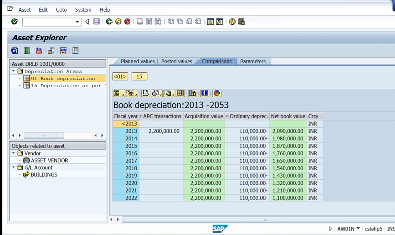The width and height of the screenshot is (395, 235).
Task: Click the blue Information icon
Action: click(205, 93)
